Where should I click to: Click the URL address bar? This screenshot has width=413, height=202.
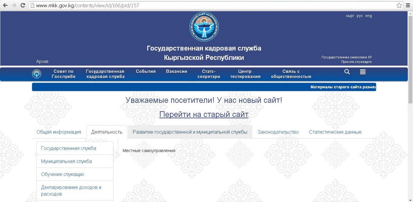point(206,6)
